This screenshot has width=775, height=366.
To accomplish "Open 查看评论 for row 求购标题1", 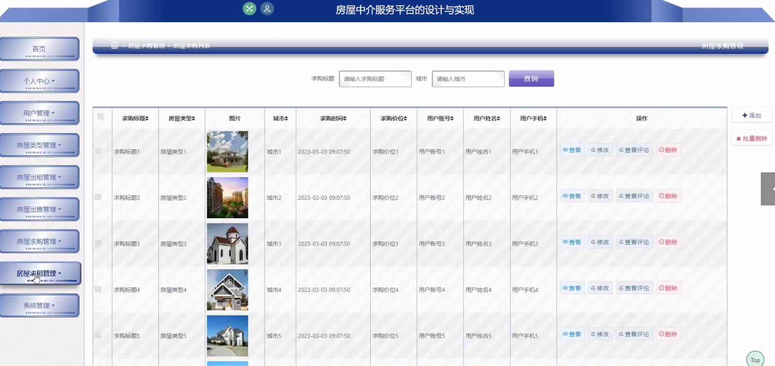I will pos(635,150).
